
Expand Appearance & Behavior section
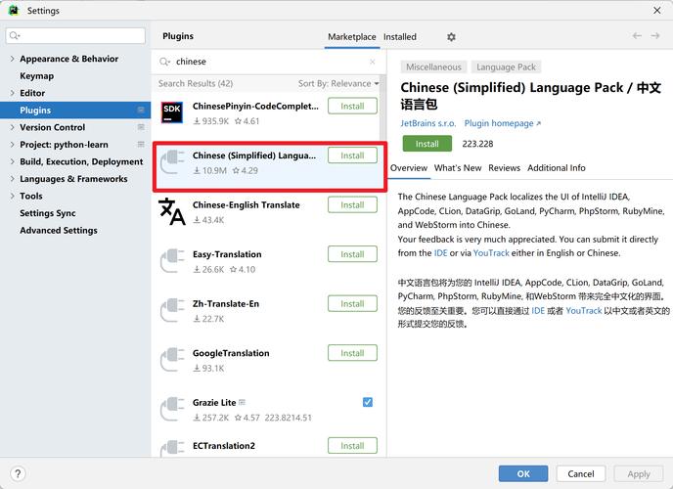(12, 59)
